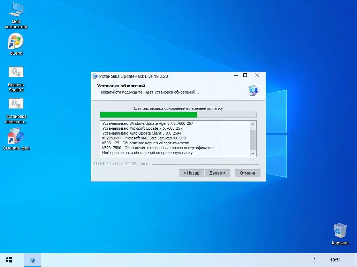Select the Microsoft Update 7.6.7600.257 line
357x267 pixels.
(142, 128)
